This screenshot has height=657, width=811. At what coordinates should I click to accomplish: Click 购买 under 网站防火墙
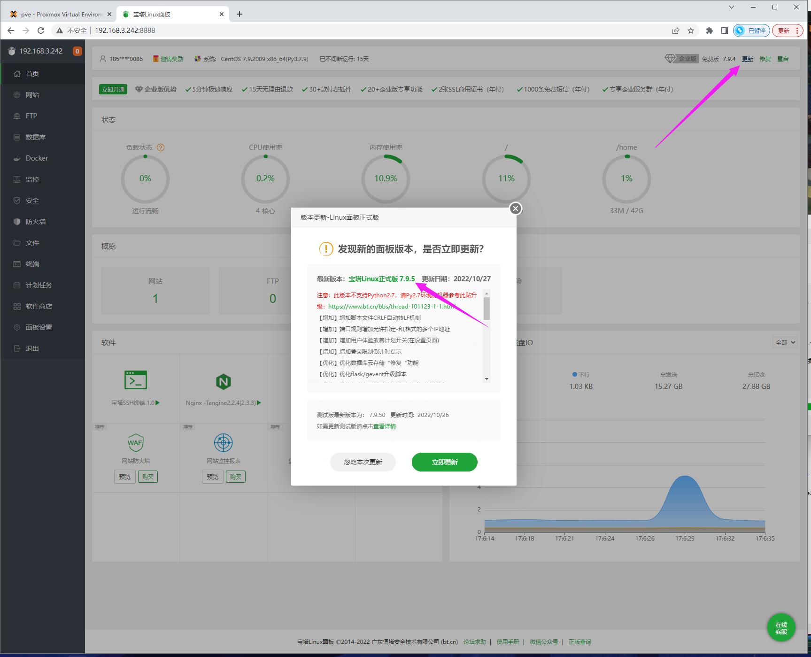[x=148, y=477]
